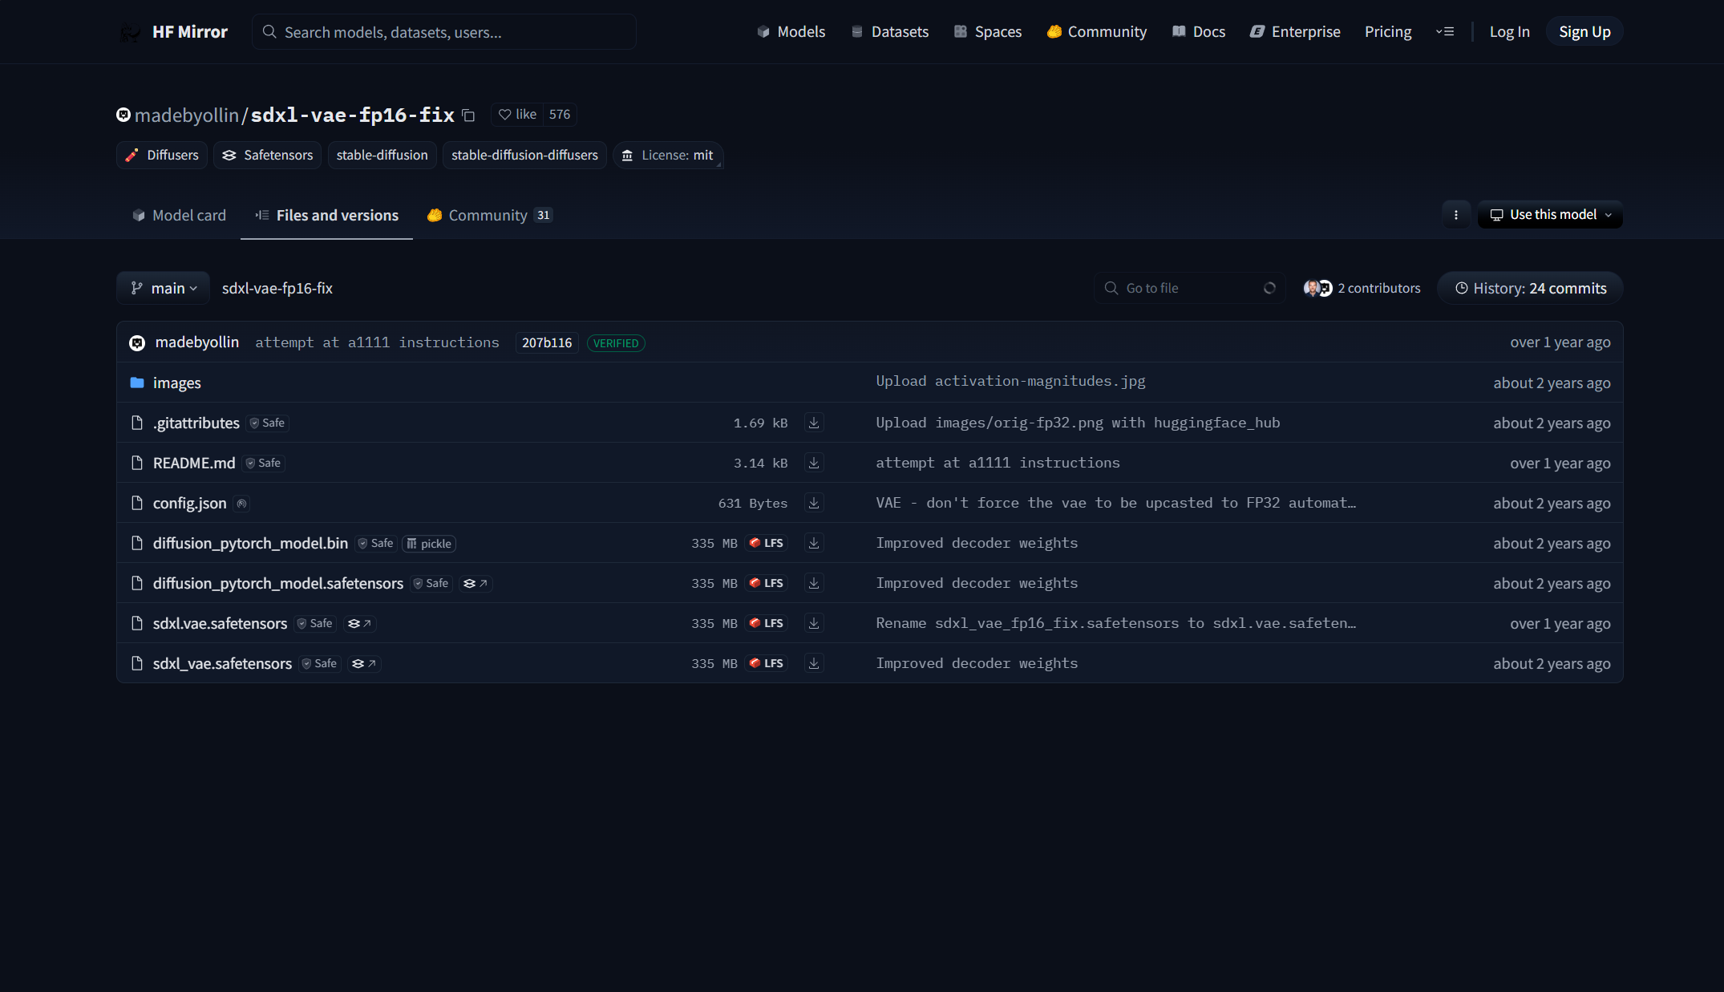Click the VERIFIED commit badge
Screen dimensions: 1724x992
pos(616,343)
